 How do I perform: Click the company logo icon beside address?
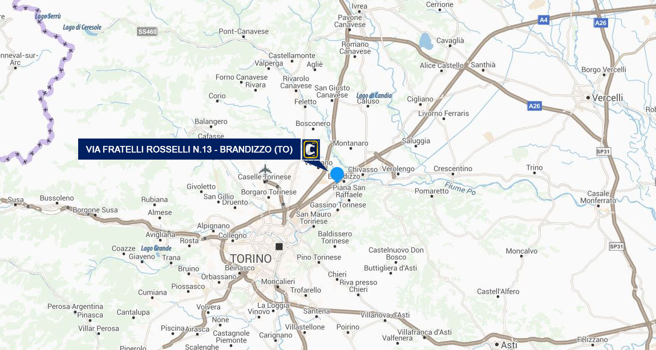point(310,149)
